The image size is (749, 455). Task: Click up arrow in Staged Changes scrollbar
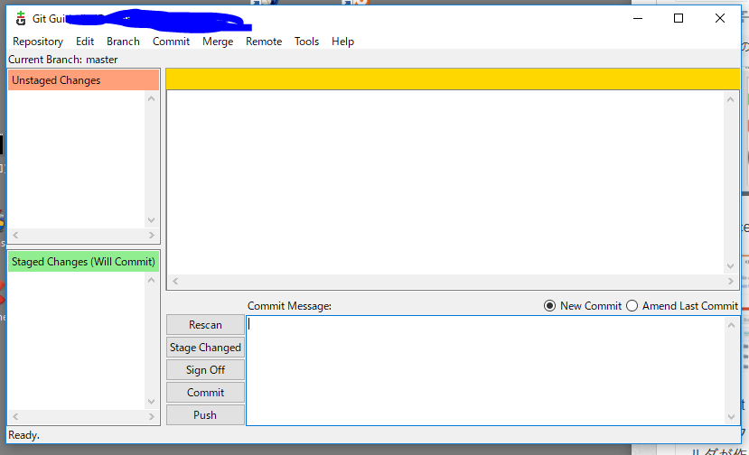point(152,280)
